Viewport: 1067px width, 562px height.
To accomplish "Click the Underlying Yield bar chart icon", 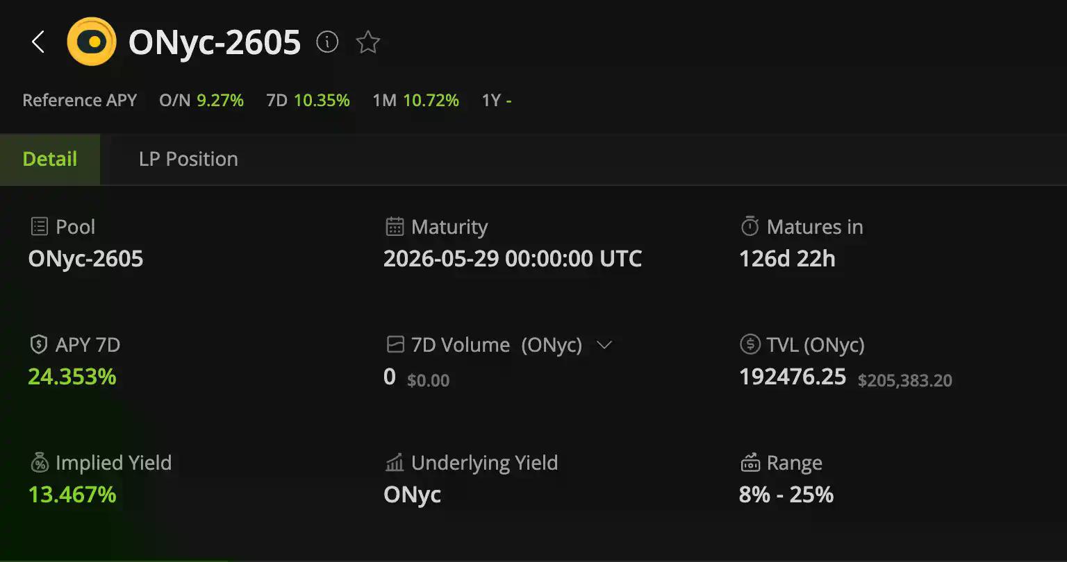I will pos(395,463).
